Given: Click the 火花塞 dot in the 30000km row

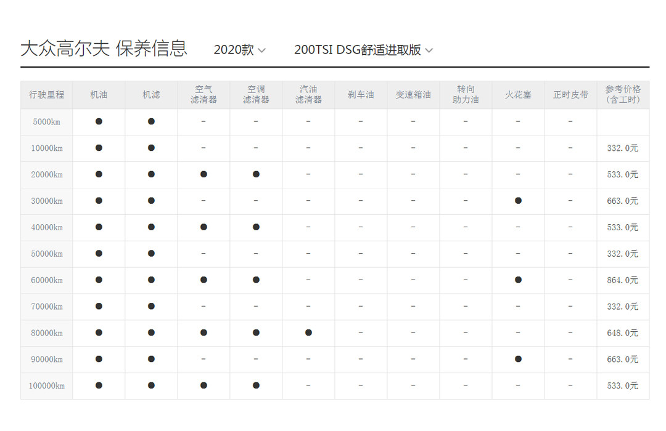Looking at the screenshot, I should coord(518,201).
